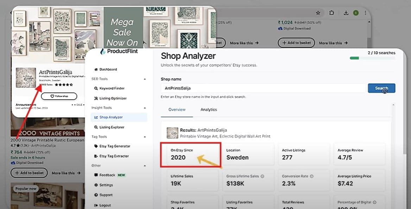Collapse the SEO Tools section

[x=145, y=79]
